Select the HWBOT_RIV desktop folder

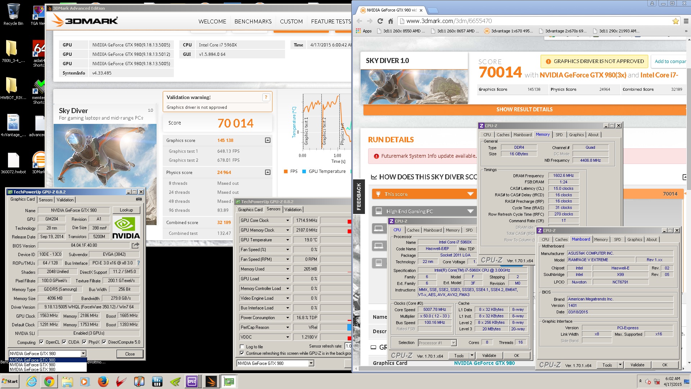(13, 88)
